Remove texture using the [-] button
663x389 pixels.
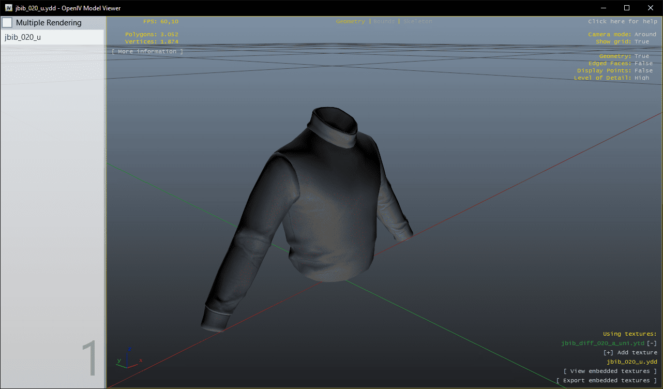coord(652,343)
